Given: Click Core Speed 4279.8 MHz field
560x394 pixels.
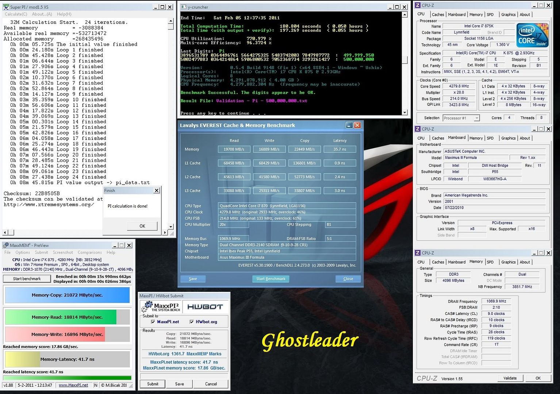Looking at the screenshot, I should (x=458, y=86).
